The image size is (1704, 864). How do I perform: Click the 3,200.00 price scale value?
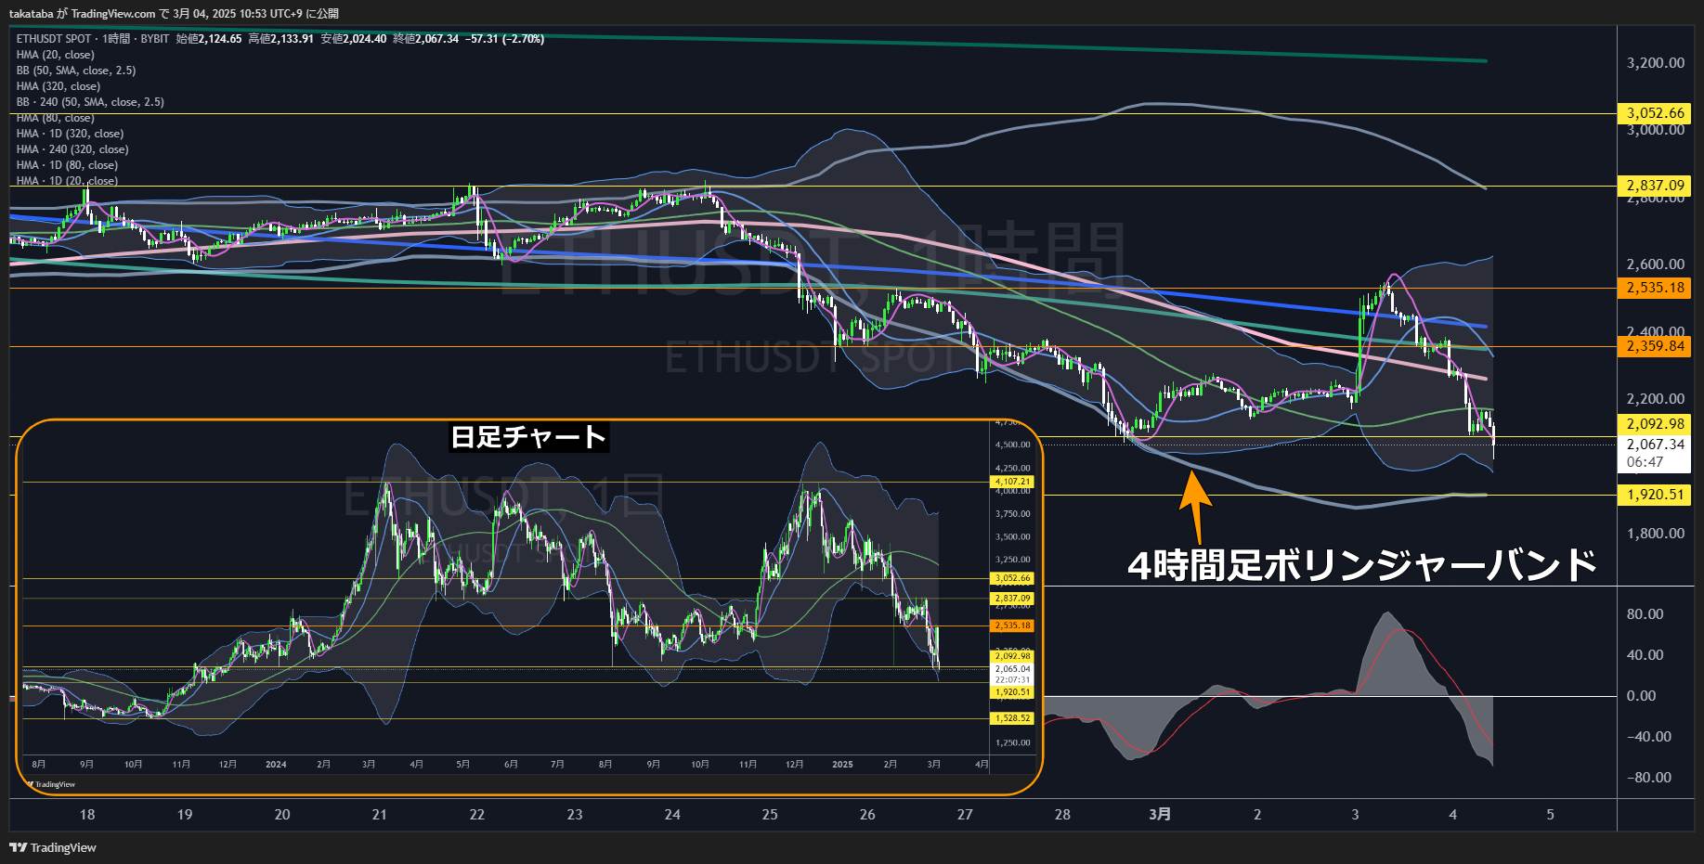[1656, 63]
